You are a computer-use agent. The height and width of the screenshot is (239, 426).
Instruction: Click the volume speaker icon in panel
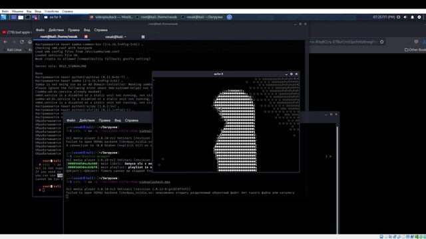click(405, 17)
